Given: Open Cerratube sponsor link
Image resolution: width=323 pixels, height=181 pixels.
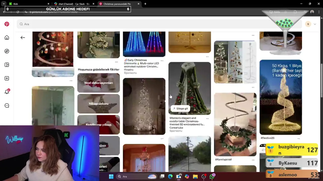Looking at the screenshot, I should coord(176,128).
